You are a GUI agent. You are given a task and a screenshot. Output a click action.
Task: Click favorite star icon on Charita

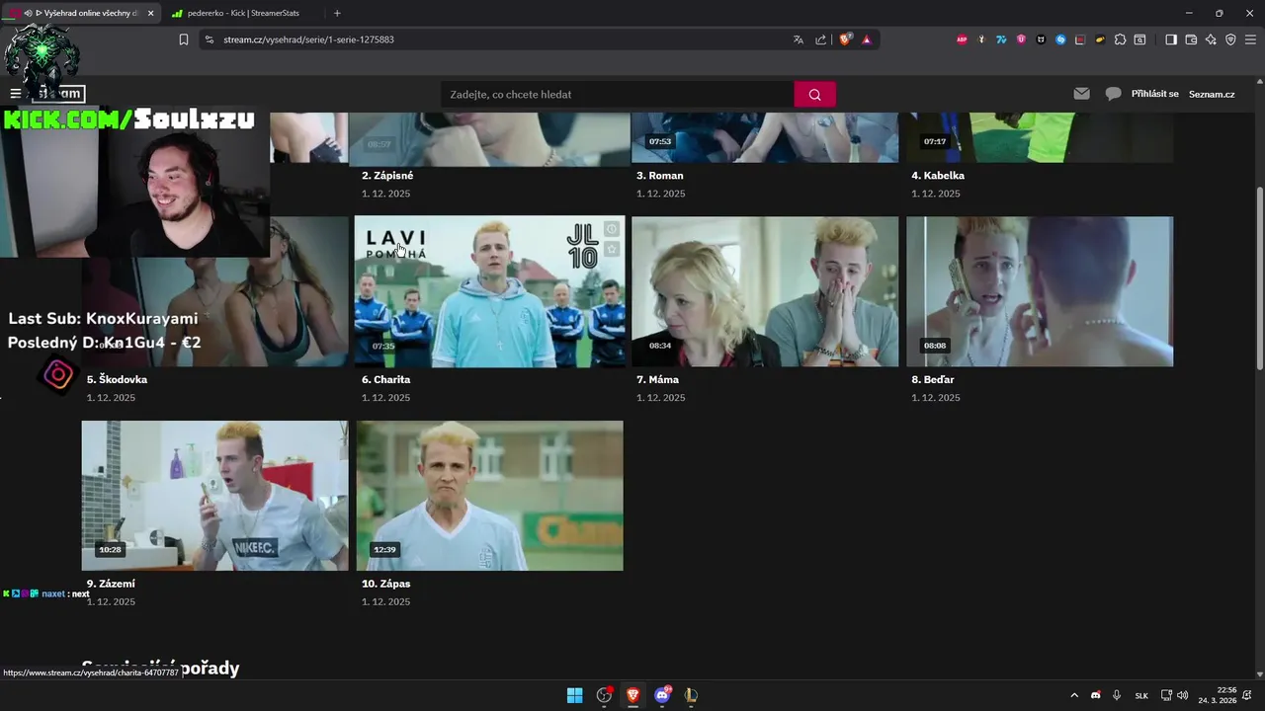tap(612, 250)
